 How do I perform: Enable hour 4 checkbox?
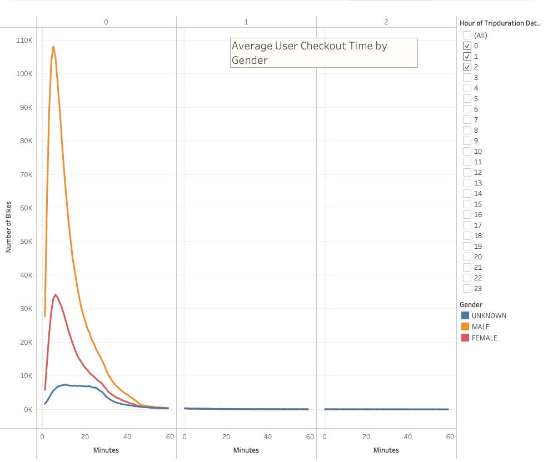[x=467, y=88]
